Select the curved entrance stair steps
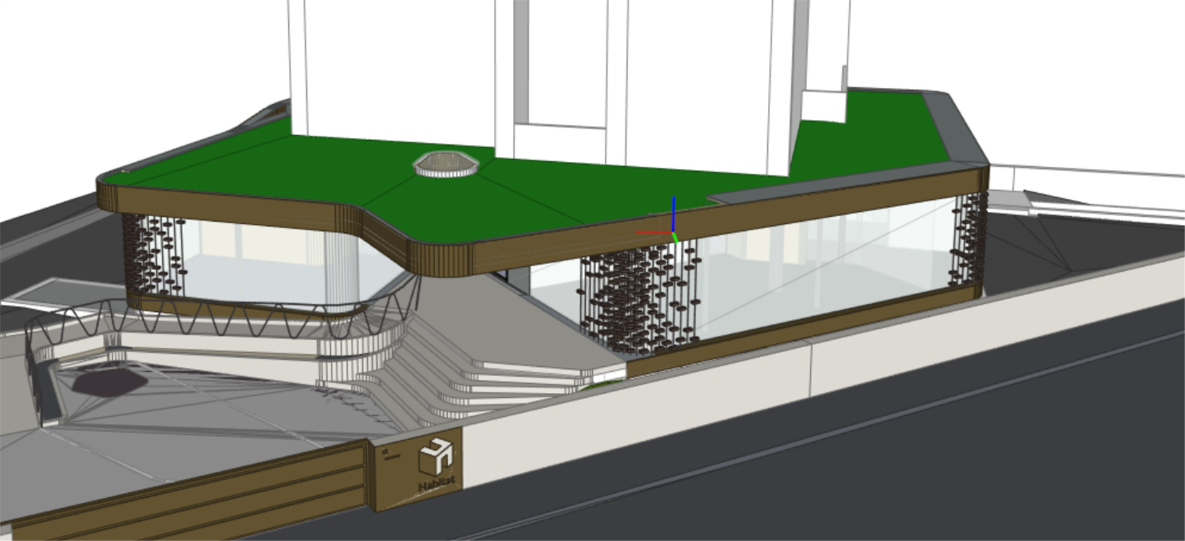1185x541 pixels. tap(469, 377)
